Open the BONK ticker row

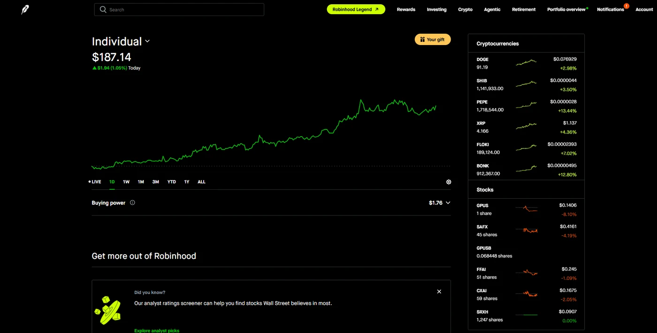click(526, 170)
